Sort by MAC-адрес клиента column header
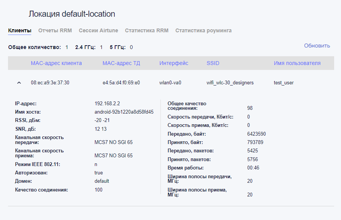341x220 pixels. tap(56, 63)
